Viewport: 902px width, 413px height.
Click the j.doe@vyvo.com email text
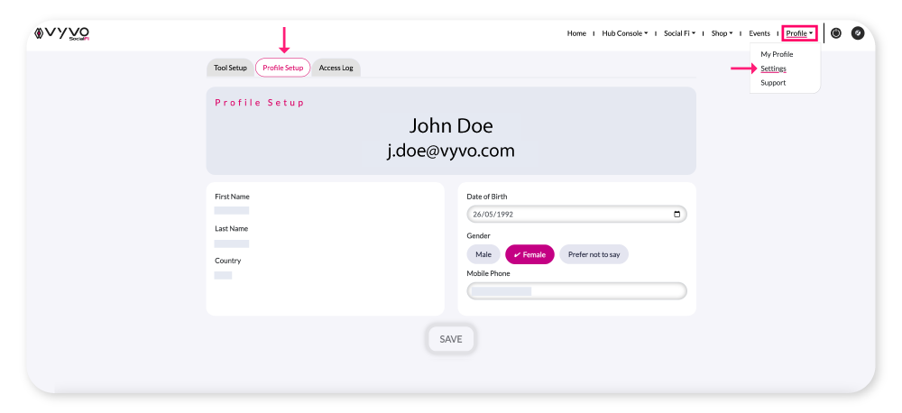pos(451,151)
